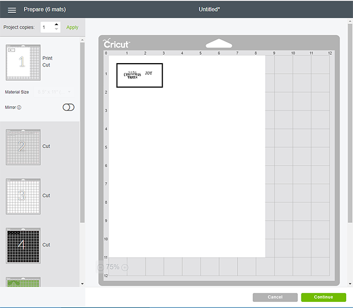Click the Continue button
The height and width of the screenshot is (308, 353).
click(x=323, y=297)
